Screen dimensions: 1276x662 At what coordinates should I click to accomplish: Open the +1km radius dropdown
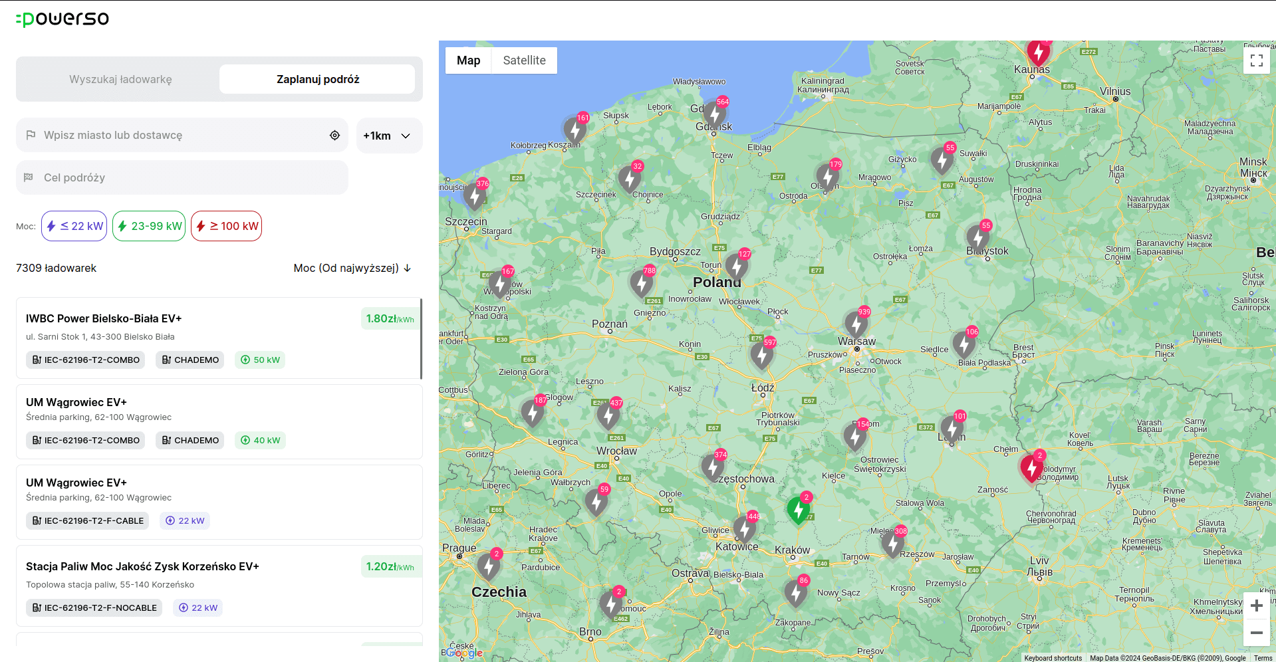tap(389, 136)
